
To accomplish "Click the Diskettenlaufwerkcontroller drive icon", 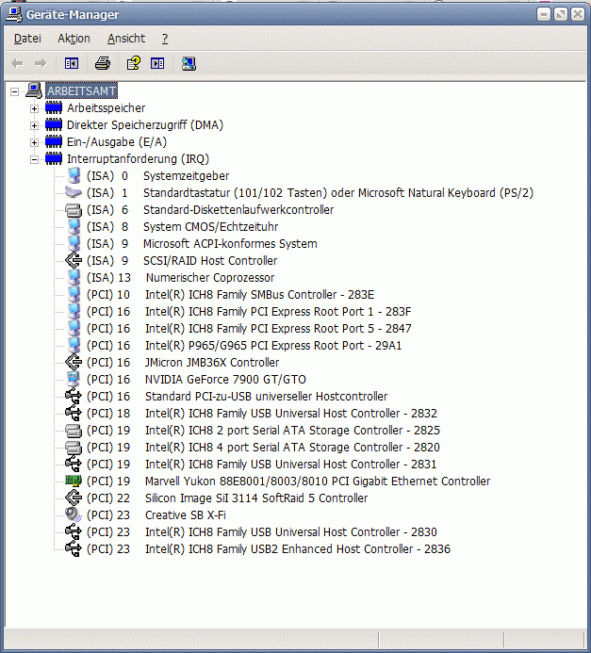I will point(74,210).
